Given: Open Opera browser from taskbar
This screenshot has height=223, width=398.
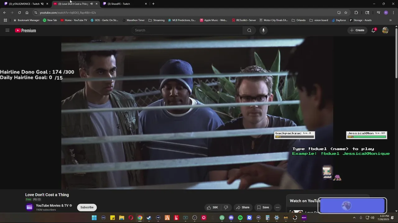Looking at the screenshot, I should (x=131, y=218).
